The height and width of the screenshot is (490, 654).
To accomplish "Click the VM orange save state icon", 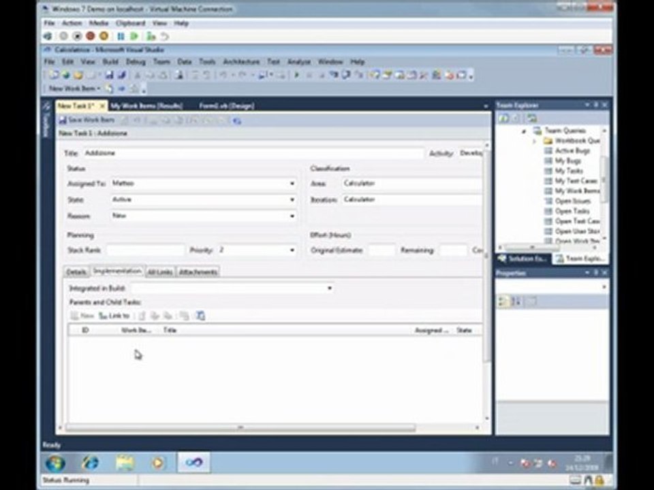I will click(x=104, y=37).
